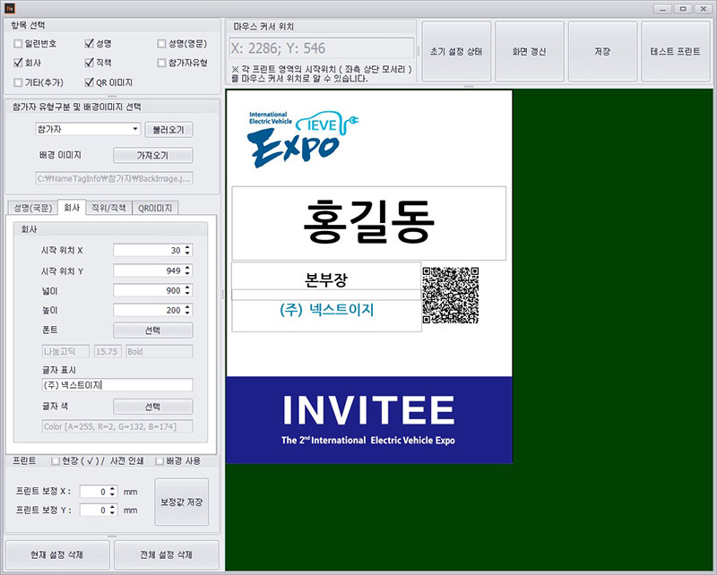Toggle the 배경 사용 checkbox
The height and width of the screenshot is (575, 717).
pos(160,460)
